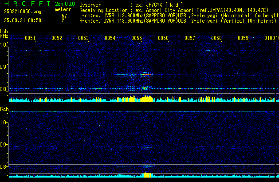Click the yellow signal burst in Rch level bar
Screen dimensions: 279x182
click(145, 175)
